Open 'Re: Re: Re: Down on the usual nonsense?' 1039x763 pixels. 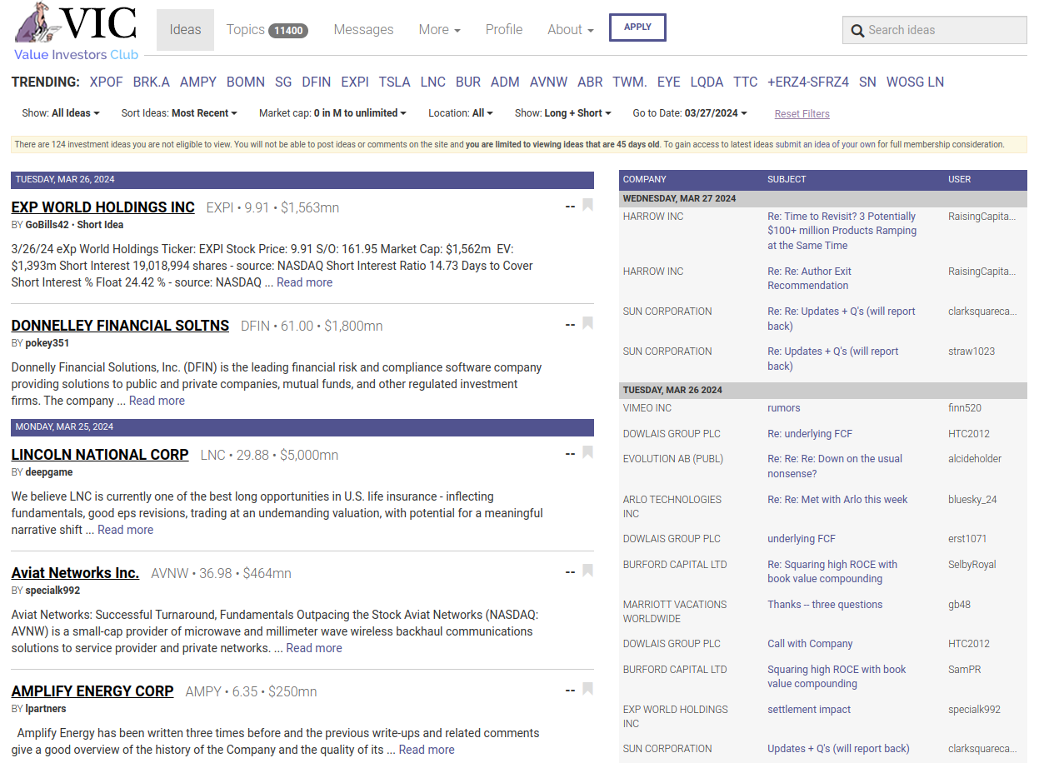pyautogui.click(x=834, y=466)
